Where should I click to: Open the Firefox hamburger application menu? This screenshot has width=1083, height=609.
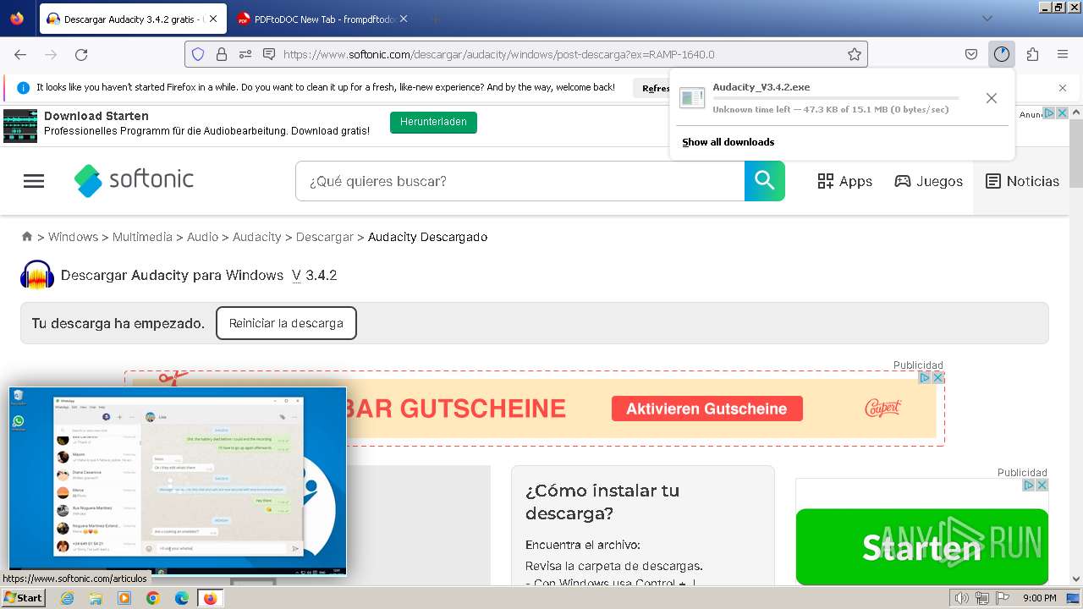1063,54
